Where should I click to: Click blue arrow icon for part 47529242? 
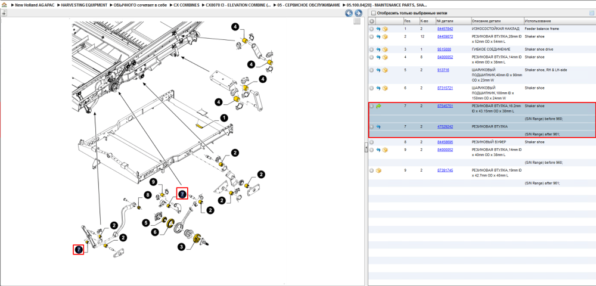tap(378, 127)
